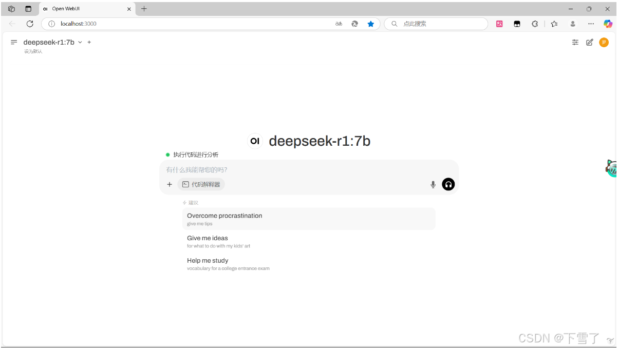Viewport: 618px width, 348px height.
Task: Expand the deepseek-r1:7b model selector
Action: pos(52,42)
